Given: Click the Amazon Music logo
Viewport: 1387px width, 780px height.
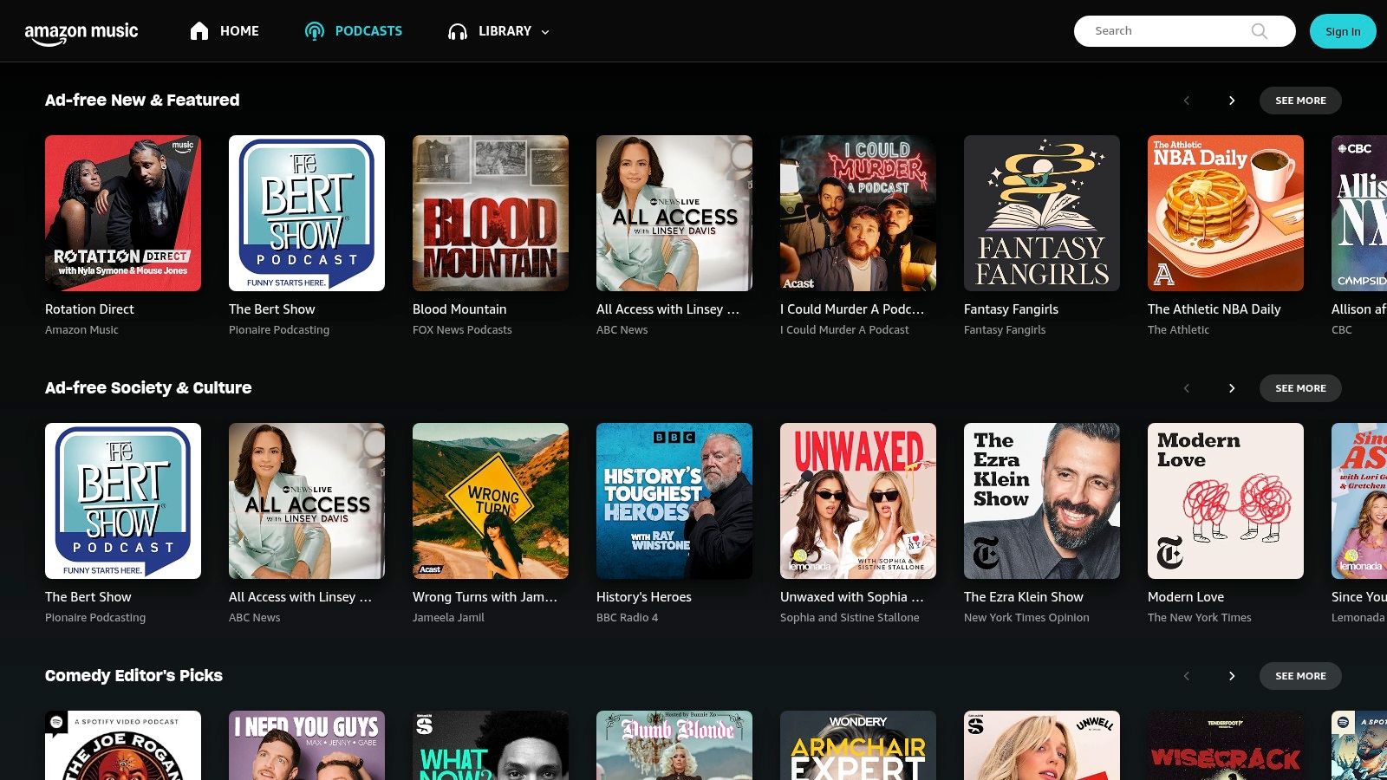Looking at the screenshot, I should click(81, 30).
